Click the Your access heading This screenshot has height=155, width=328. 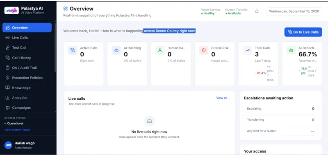pos(255,151)
